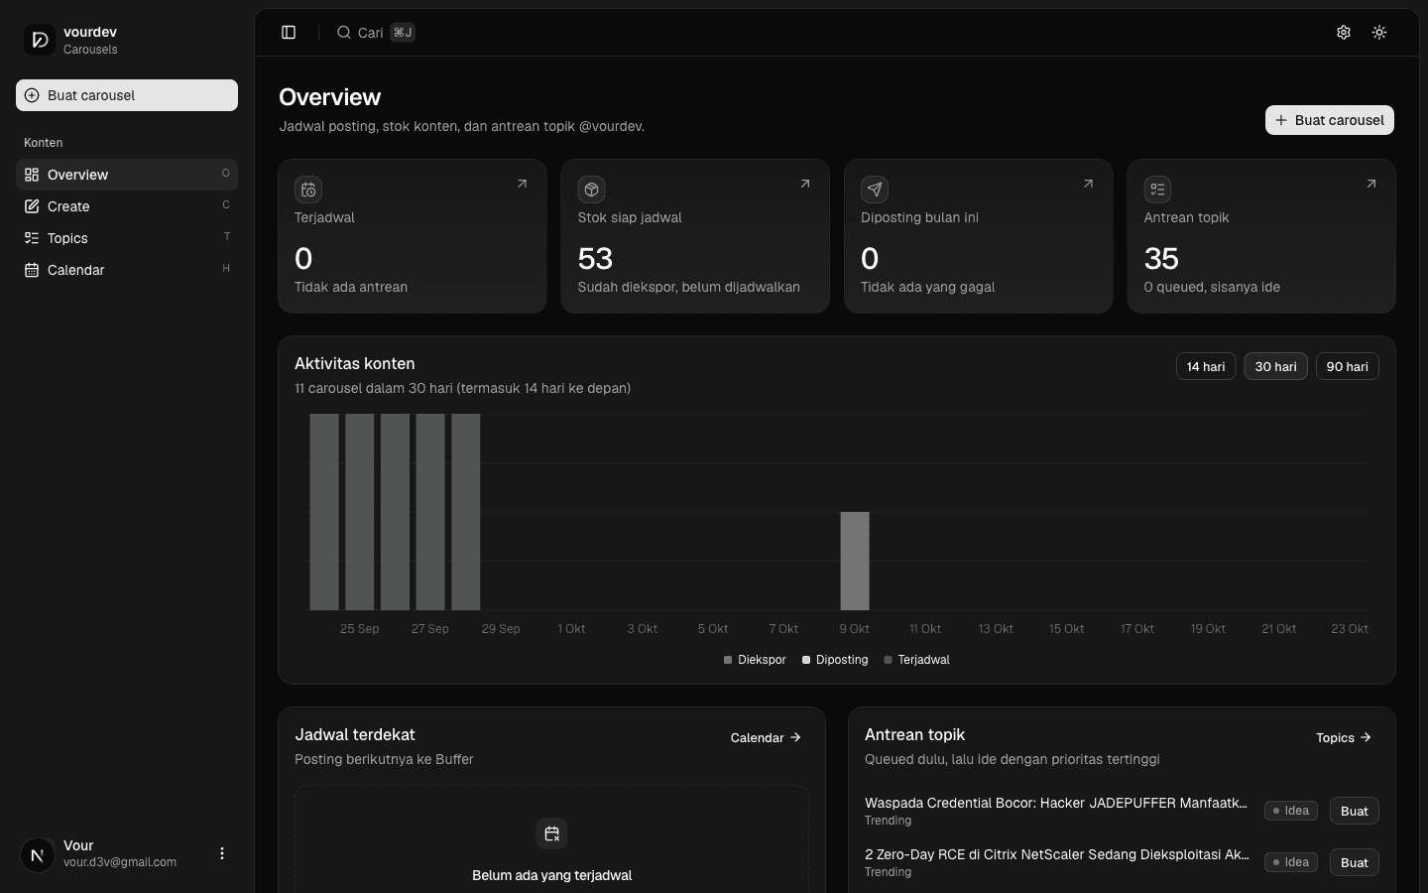Click the 2 Zero-Day RCE topic title

coord(1057,854)
